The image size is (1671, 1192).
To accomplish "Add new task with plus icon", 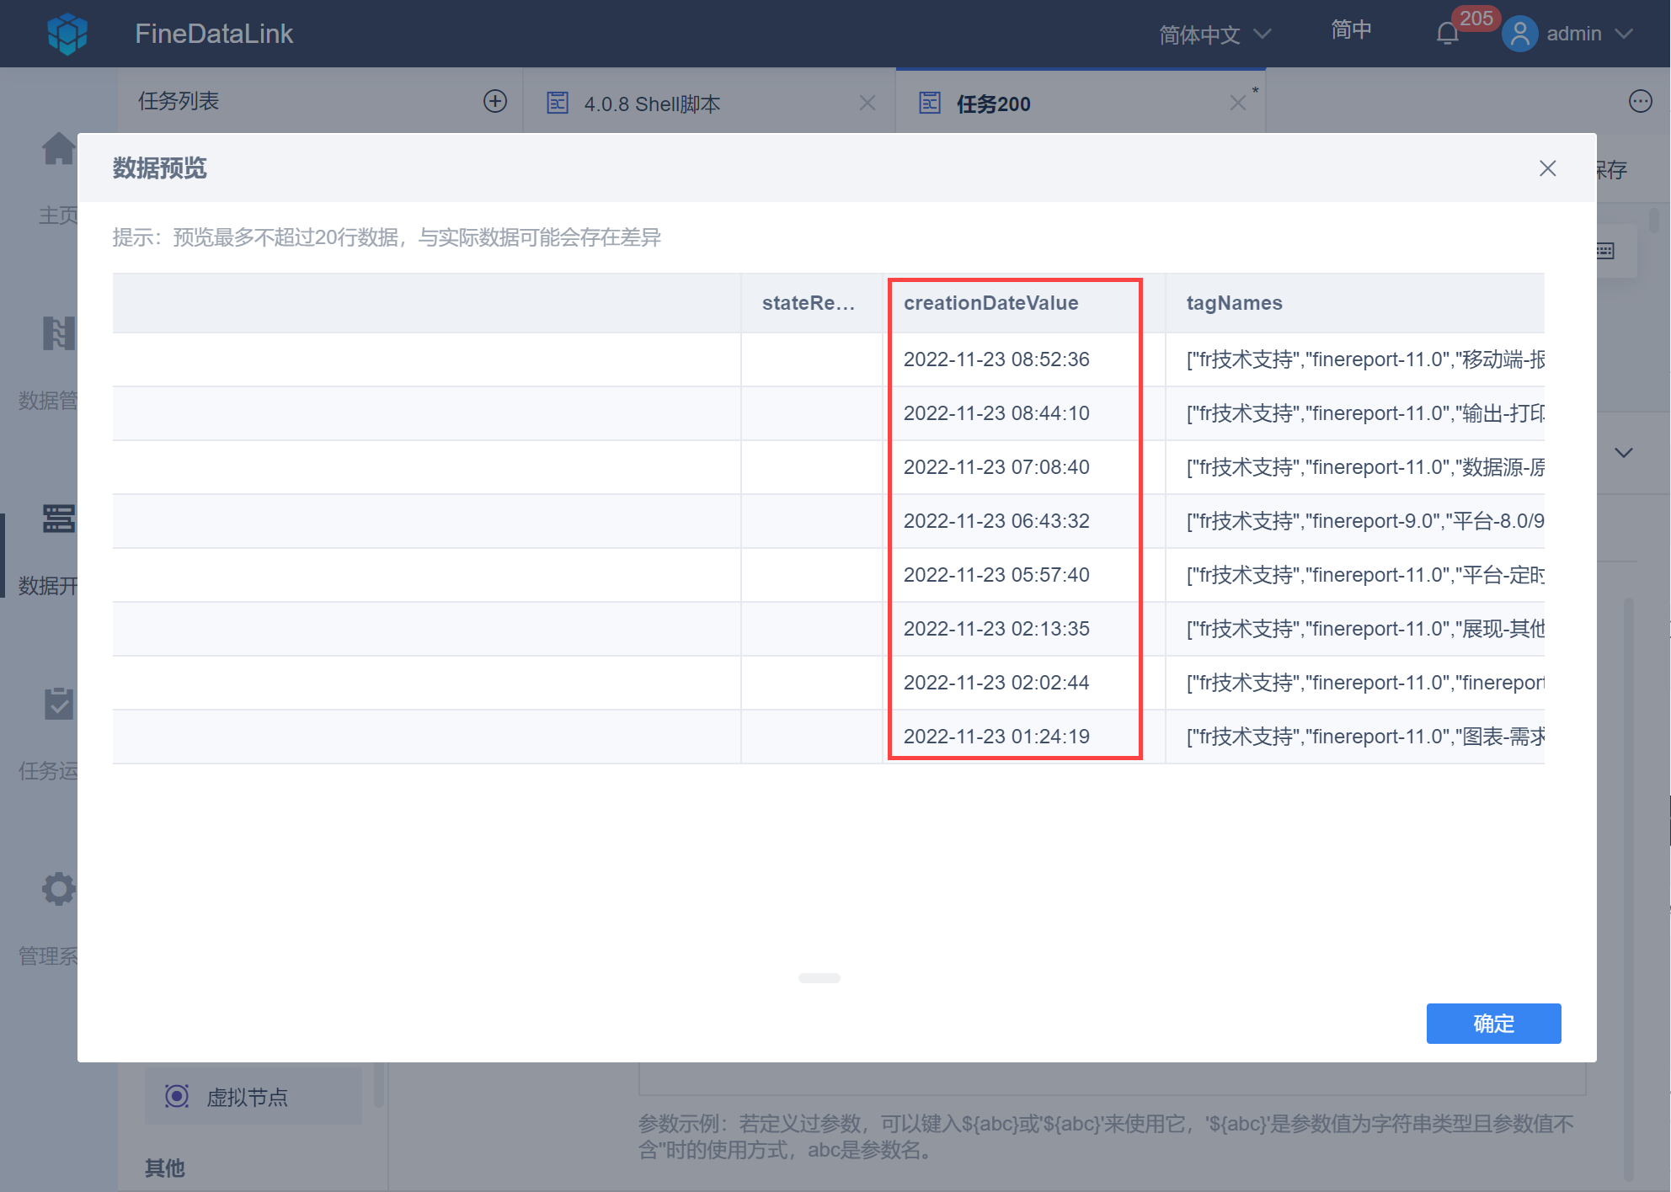I will pos(495,102).
